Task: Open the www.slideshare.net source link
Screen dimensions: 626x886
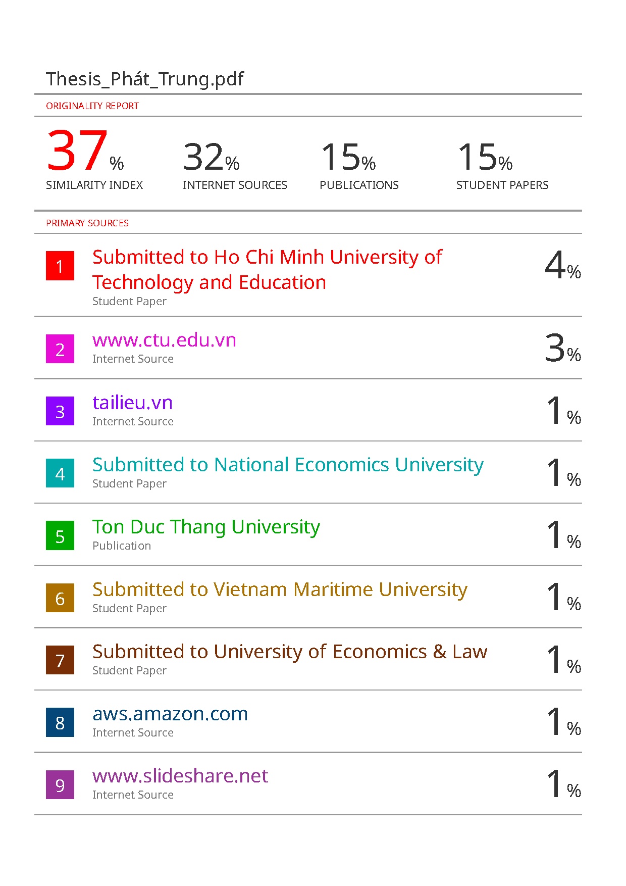Action: 180,776
